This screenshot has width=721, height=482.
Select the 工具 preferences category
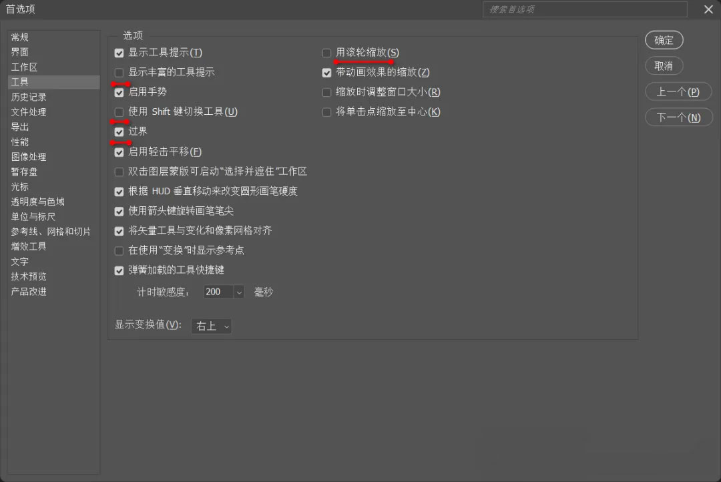pos(54,82)
